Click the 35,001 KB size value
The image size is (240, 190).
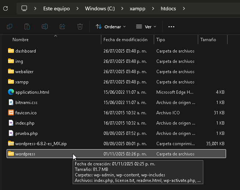tap(215, 144)
